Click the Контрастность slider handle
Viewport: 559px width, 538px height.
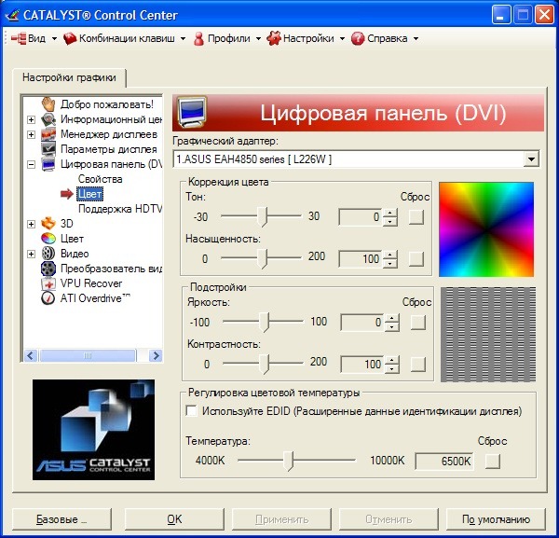(x=265, y=364)
